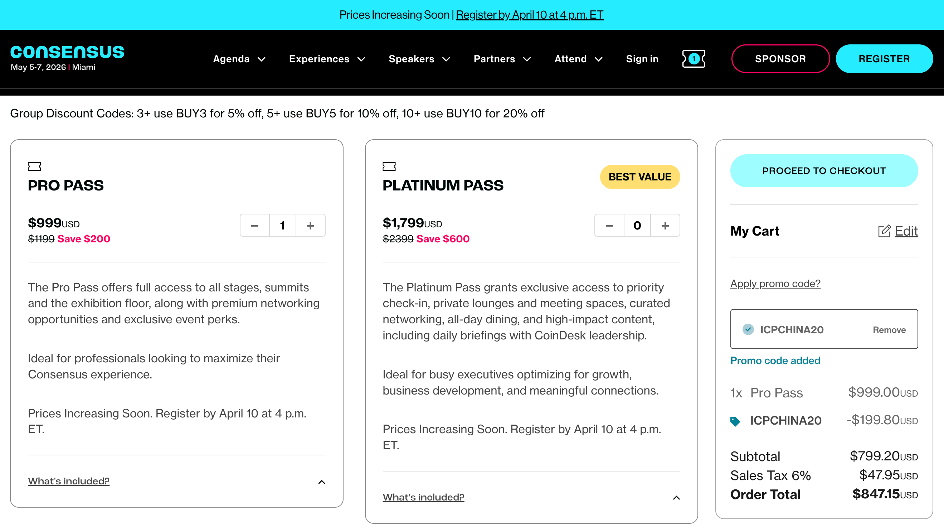
Task: Decrease Pro Pass quantity with minus
Action: [255, 226]
